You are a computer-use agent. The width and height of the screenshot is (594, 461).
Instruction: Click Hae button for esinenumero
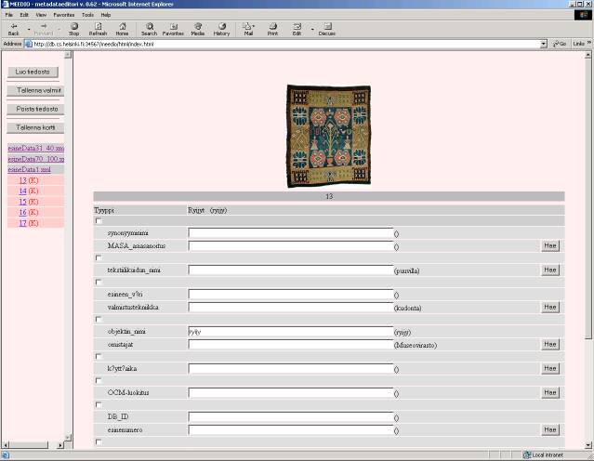[550, 430]
